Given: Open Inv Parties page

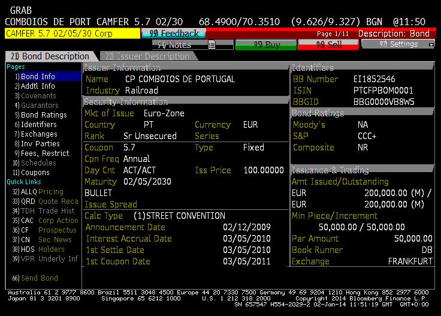Looking at the screenshot, I should click(37, 143).
